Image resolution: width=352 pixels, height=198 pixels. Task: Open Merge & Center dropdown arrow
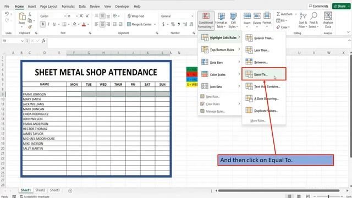[x=155, y=24]
